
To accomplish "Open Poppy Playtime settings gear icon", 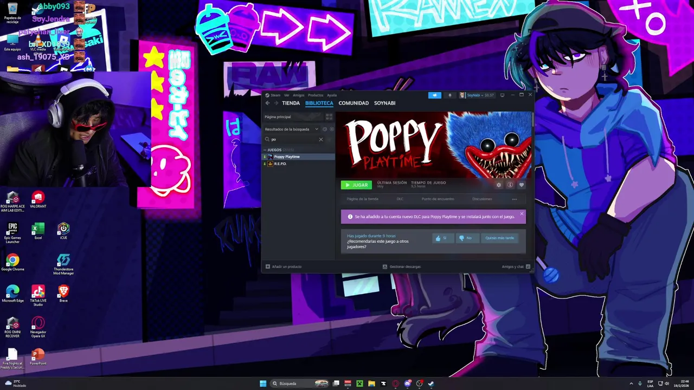I will 499,185.
